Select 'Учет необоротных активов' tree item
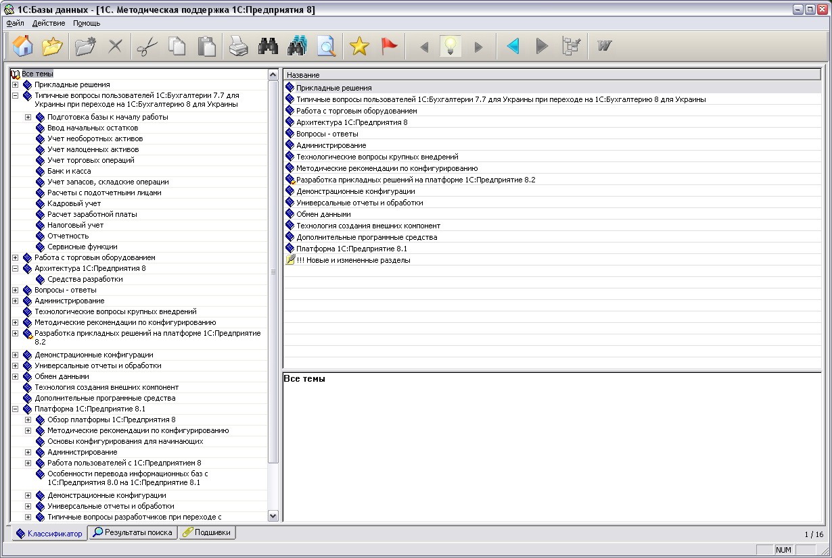 [95, 138]
